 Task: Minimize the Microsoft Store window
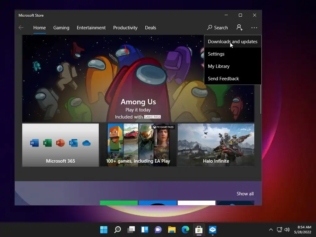tap(226, 15)
